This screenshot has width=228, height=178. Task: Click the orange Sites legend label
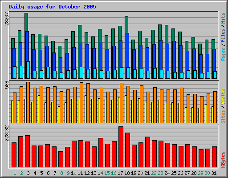223,117
